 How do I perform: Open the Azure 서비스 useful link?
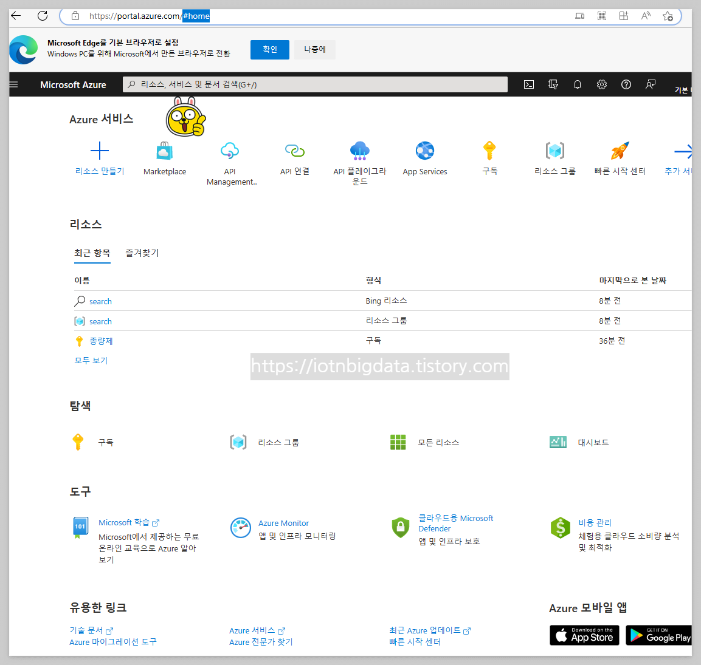coord(257,630)
